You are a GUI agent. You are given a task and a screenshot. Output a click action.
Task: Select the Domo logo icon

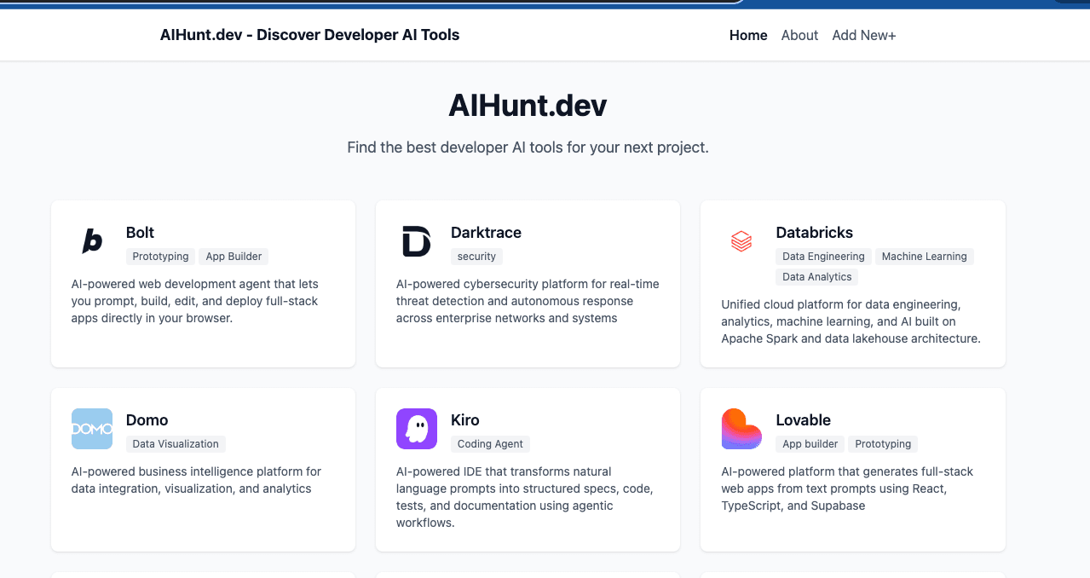(x=91, y=429)
